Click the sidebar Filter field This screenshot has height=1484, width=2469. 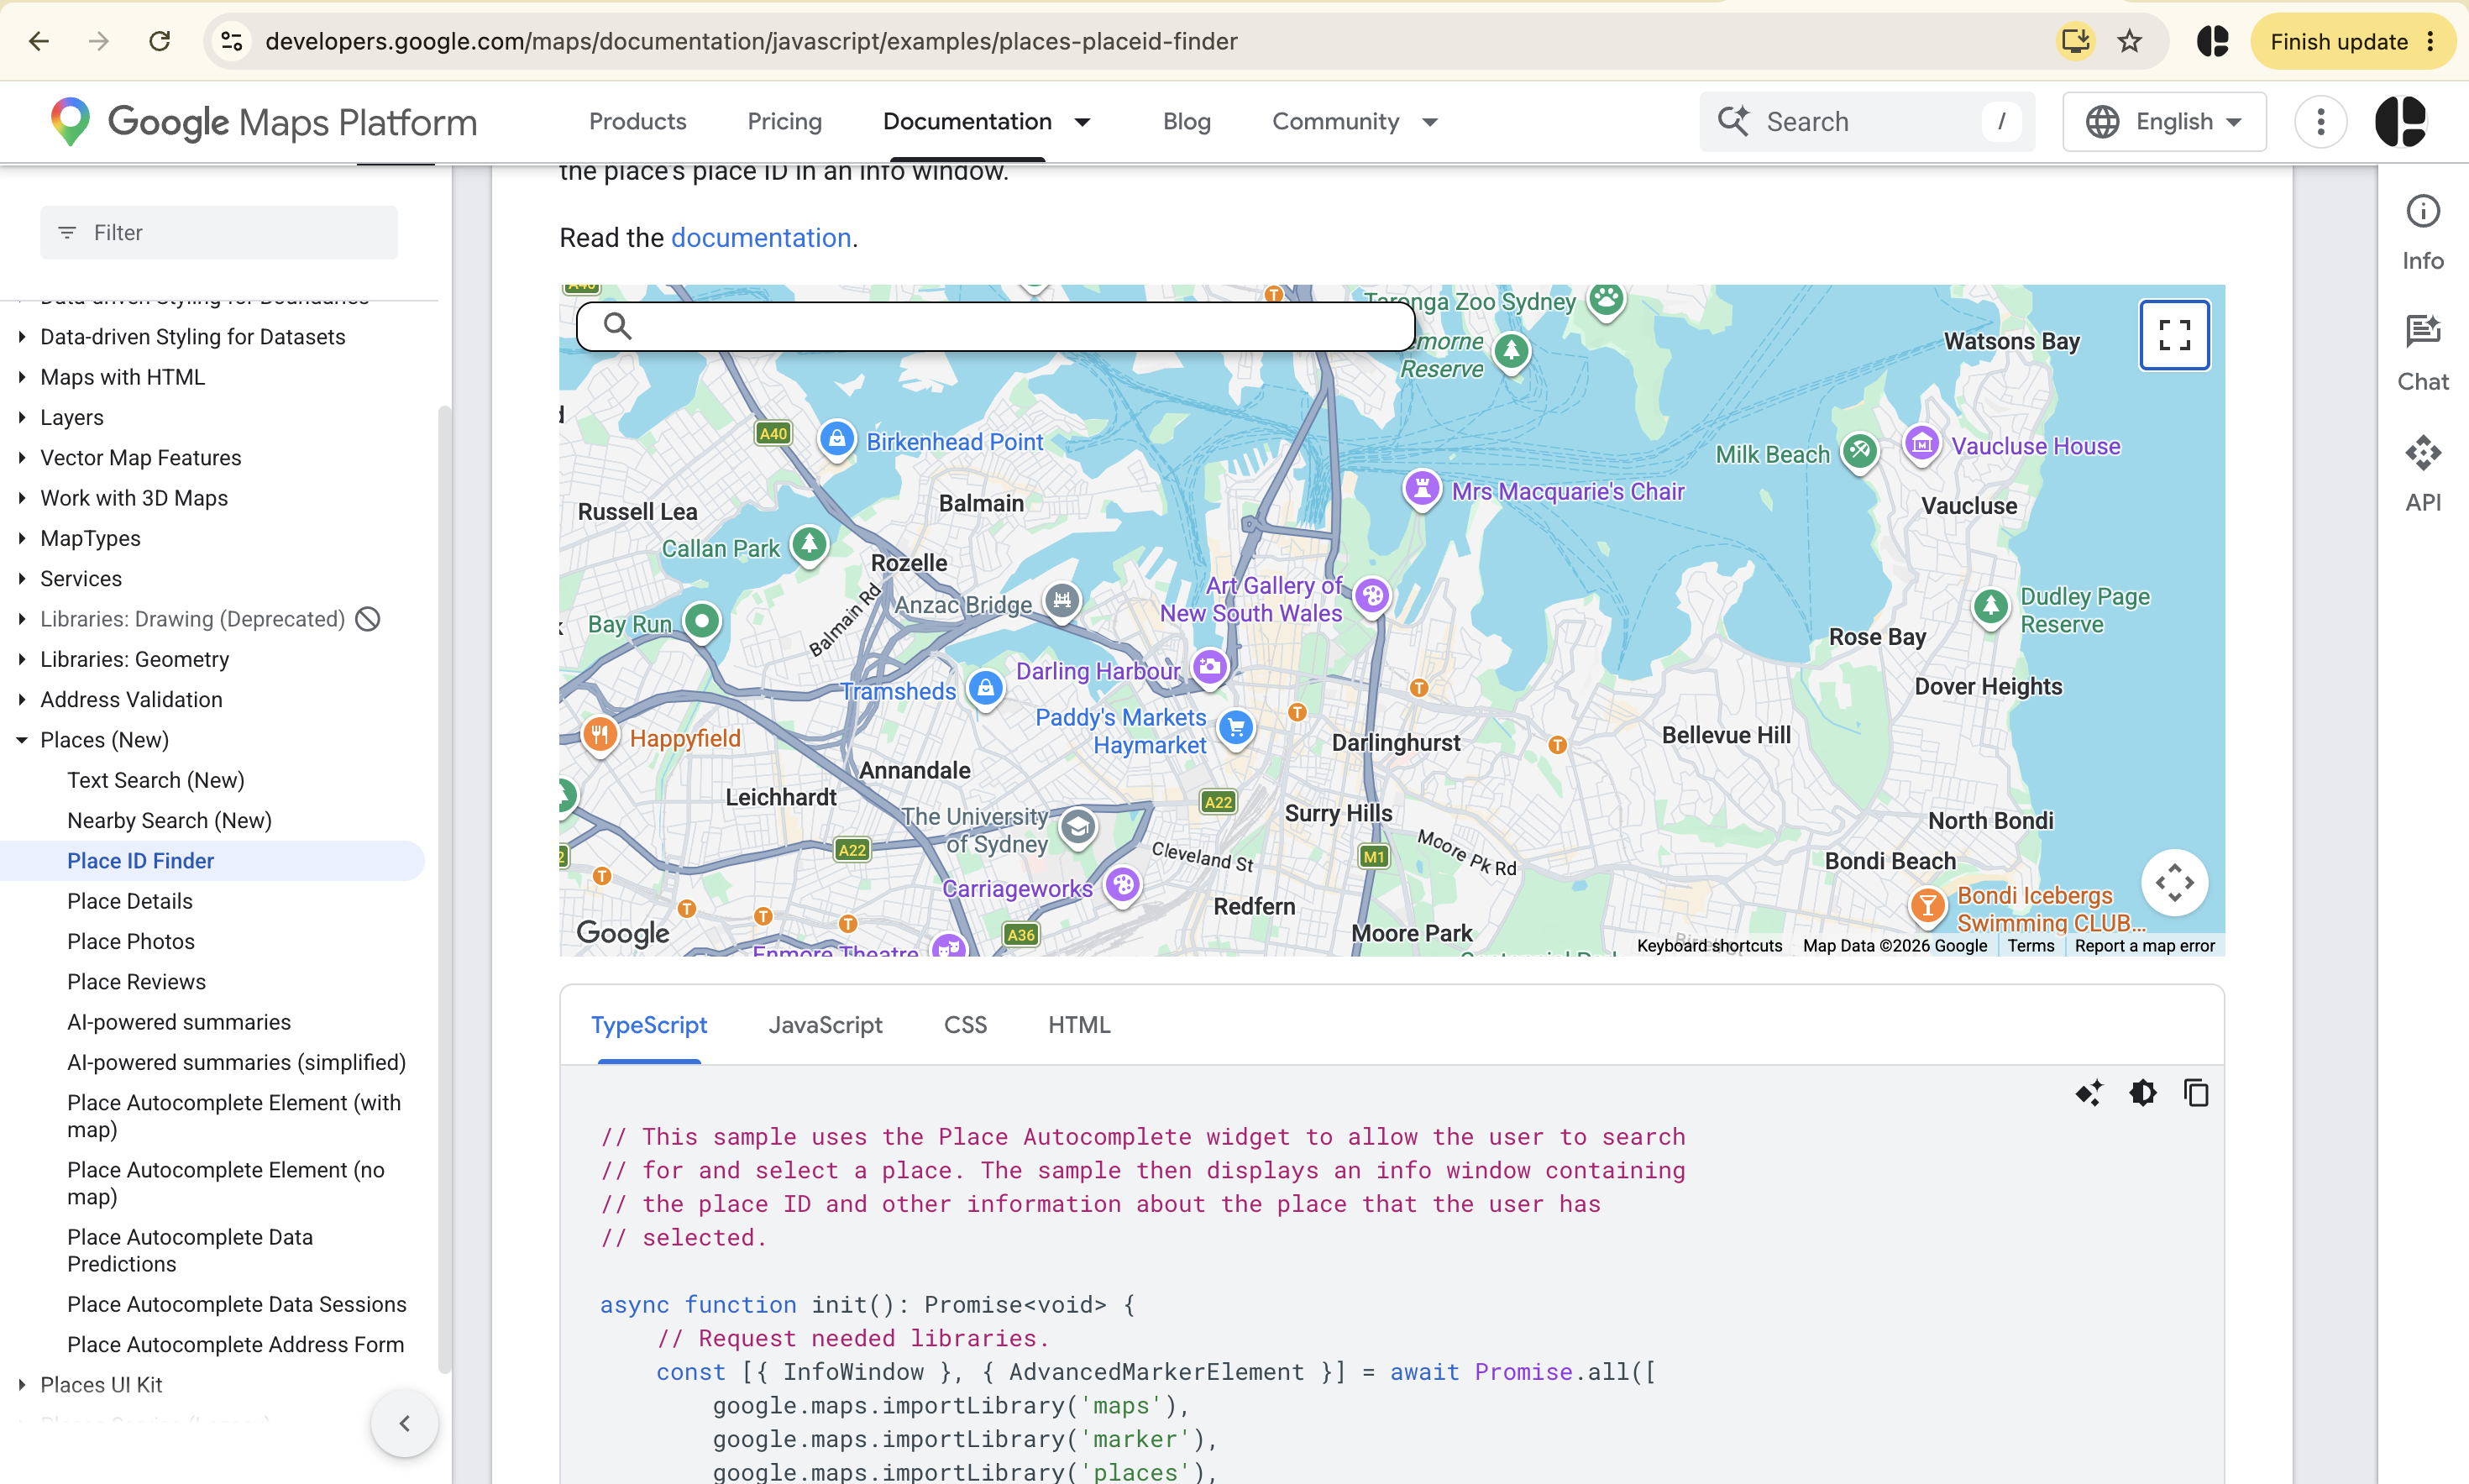(x=219, y=232)
